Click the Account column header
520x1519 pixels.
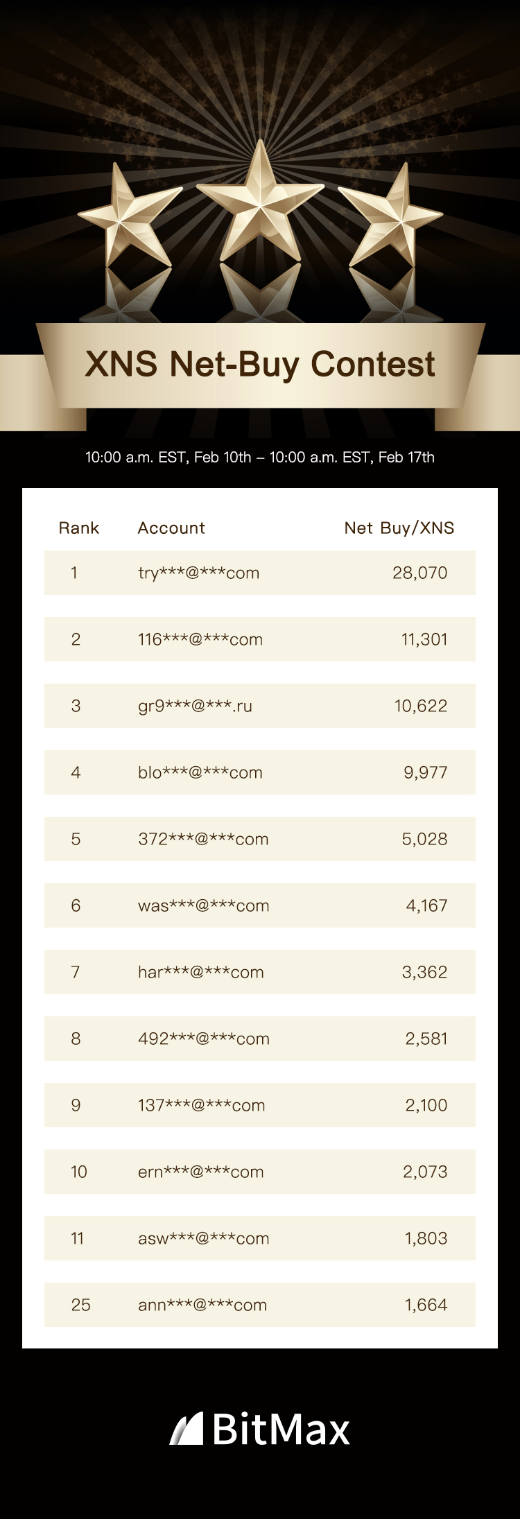click(171, 528)
